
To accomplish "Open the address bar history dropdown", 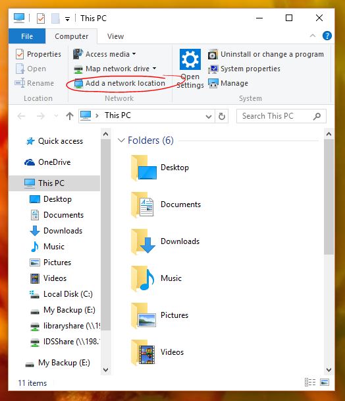I will (209, 116).
